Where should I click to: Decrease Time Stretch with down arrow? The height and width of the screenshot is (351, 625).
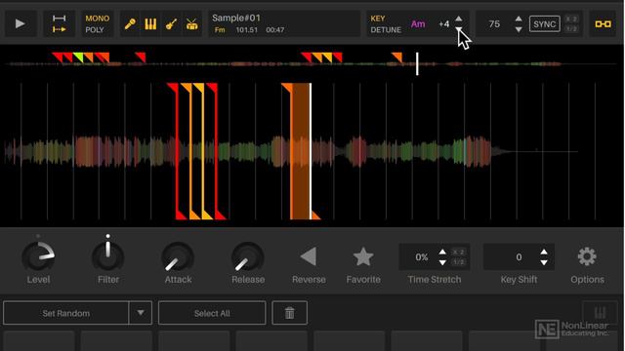[x=442, y=262]
